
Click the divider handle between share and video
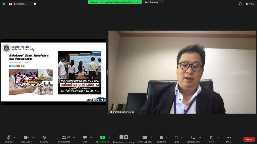coord(107,72)
